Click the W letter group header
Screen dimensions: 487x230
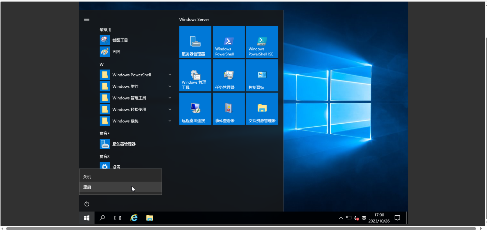[102, 64]
